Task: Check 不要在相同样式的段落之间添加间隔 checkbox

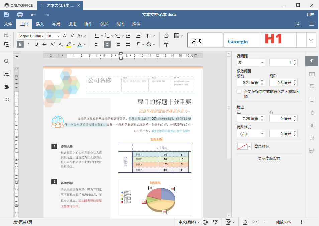Action: [239, 91]
